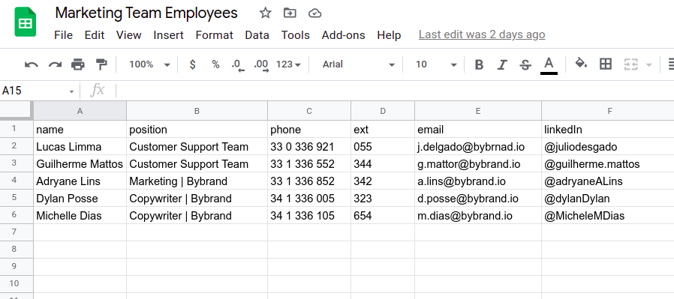Image resolution: width=674 pixels, height=299 pixels.
Task: Redo the last action
Action: (55, 64)
